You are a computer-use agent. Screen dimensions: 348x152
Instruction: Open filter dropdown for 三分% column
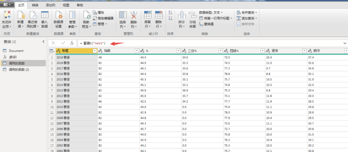click(221, 51)
